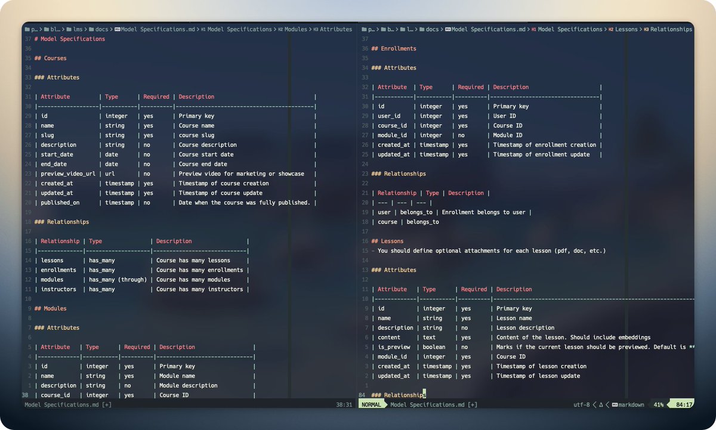The image size is (716, 430).
Task: Click the delta diff icon in the statusline
Action: 601,404
